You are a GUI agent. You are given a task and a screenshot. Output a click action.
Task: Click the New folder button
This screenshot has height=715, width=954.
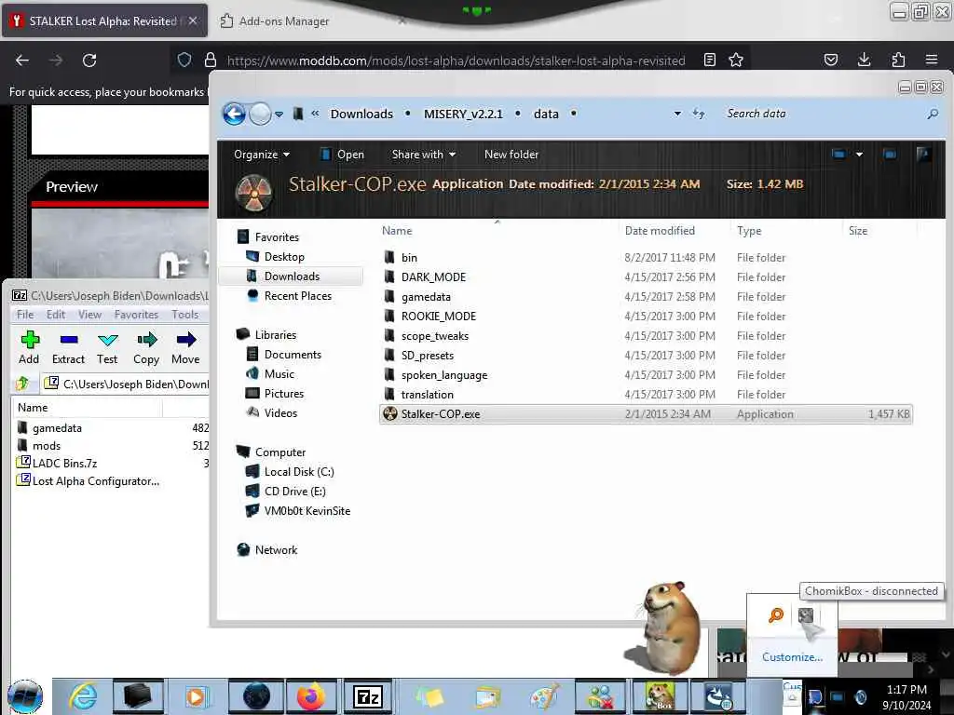pyautogui.click(x=511, y=155)
